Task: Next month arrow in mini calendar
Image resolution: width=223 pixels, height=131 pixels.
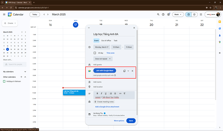Action: tap(25, 32)
